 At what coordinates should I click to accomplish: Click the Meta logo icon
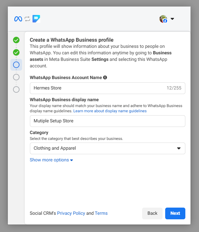pyautogui.click(x=18, y=19)
